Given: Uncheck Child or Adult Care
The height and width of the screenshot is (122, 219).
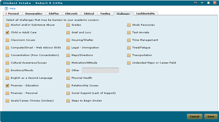Looking at the screenshot, I should point(7,32).
